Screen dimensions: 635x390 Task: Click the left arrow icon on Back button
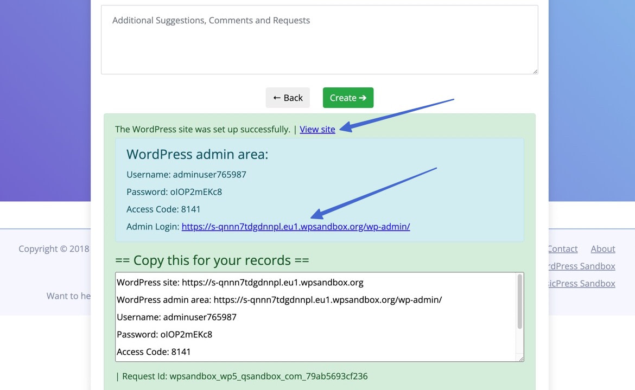point(277,98)
